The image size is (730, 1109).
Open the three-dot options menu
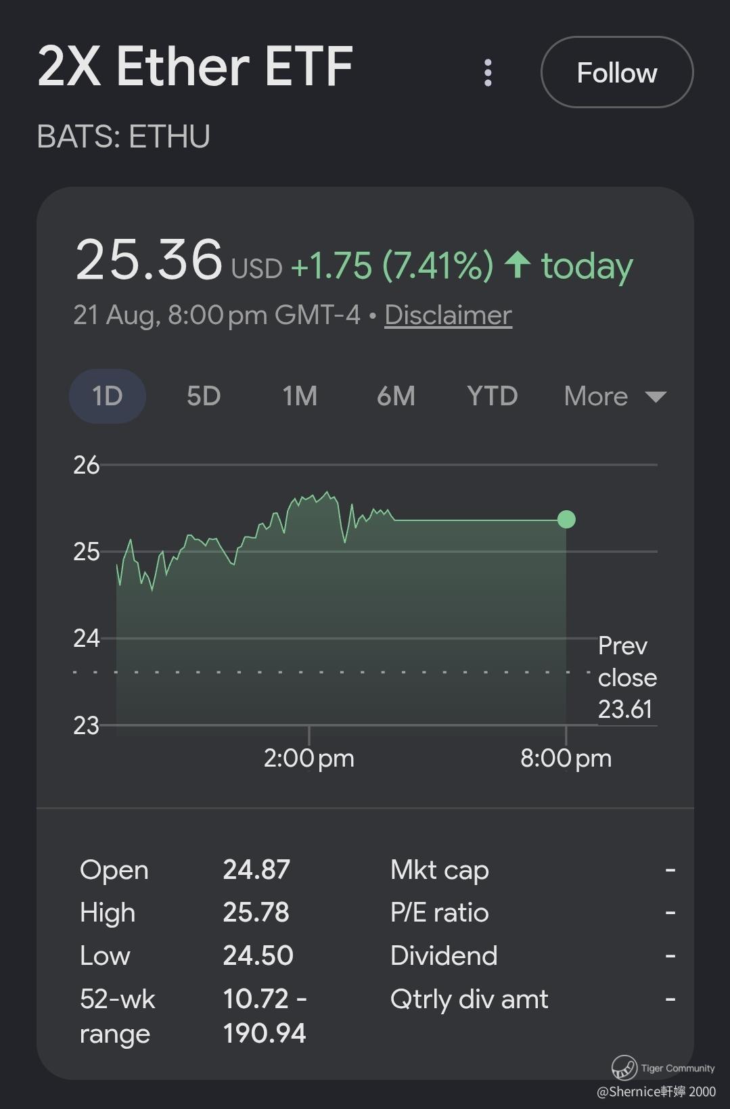(488, 72)
